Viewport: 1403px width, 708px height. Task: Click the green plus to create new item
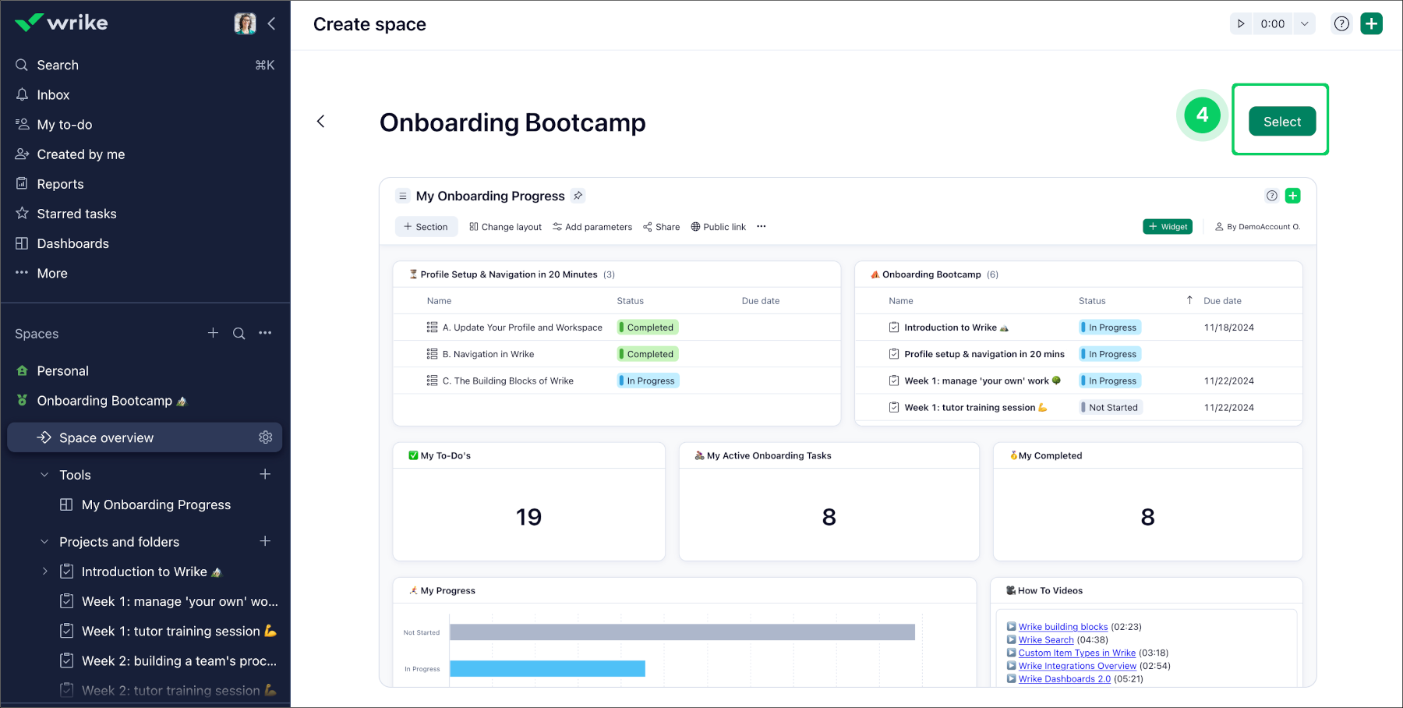pos(1372,23)
